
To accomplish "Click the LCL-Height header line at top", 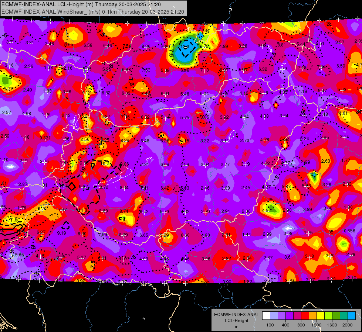I will pyautogui.click(x=81, y=4).
